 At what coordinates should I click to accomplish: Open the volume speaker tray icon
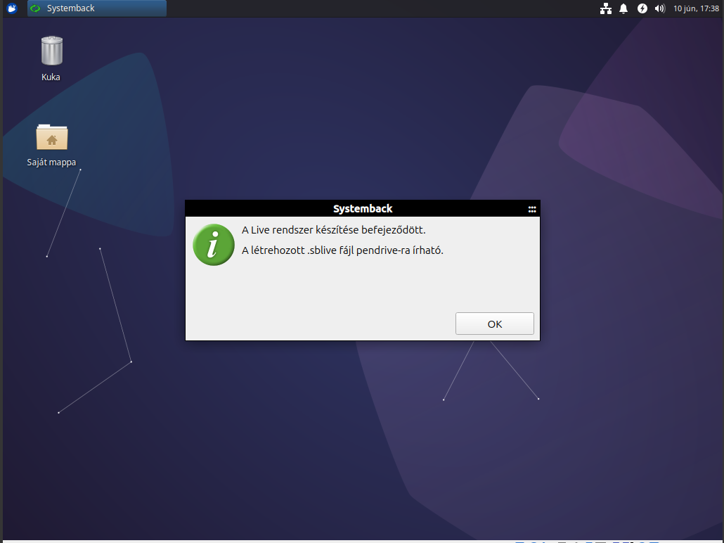pyautogui.click(x=660, y=8)
